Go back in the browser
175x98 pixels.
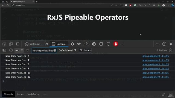[x=3, y=5]
